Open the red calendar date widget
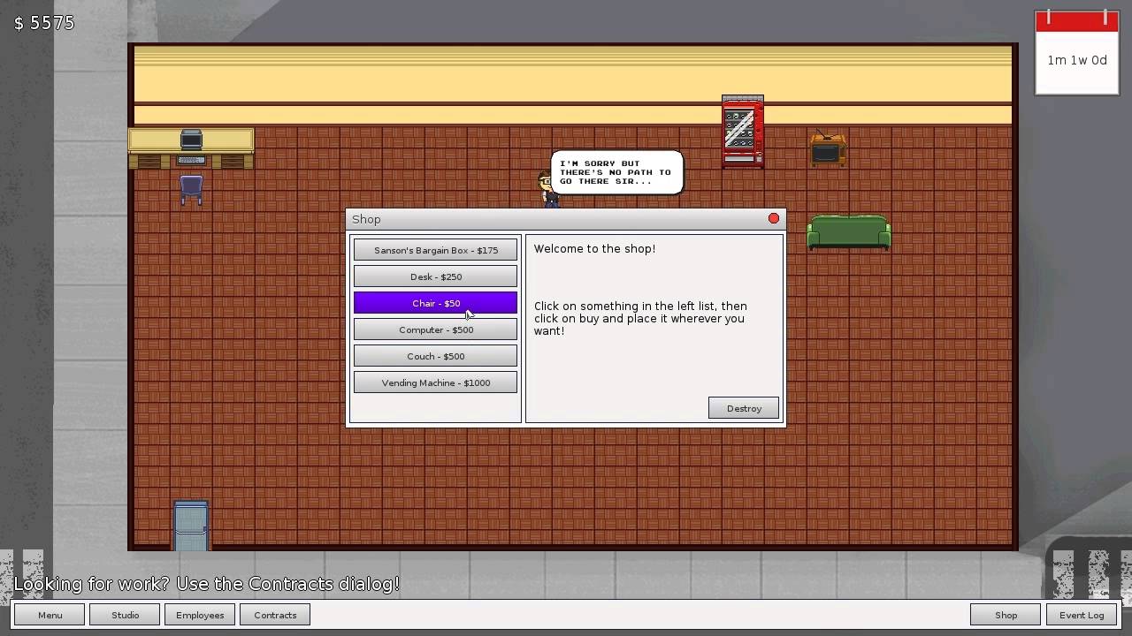 [1076, 51]
